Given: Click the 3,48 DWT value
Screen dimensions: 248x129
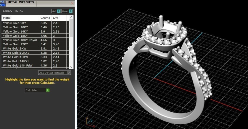Looking at the screenshot, I should (x=56, y=44).
